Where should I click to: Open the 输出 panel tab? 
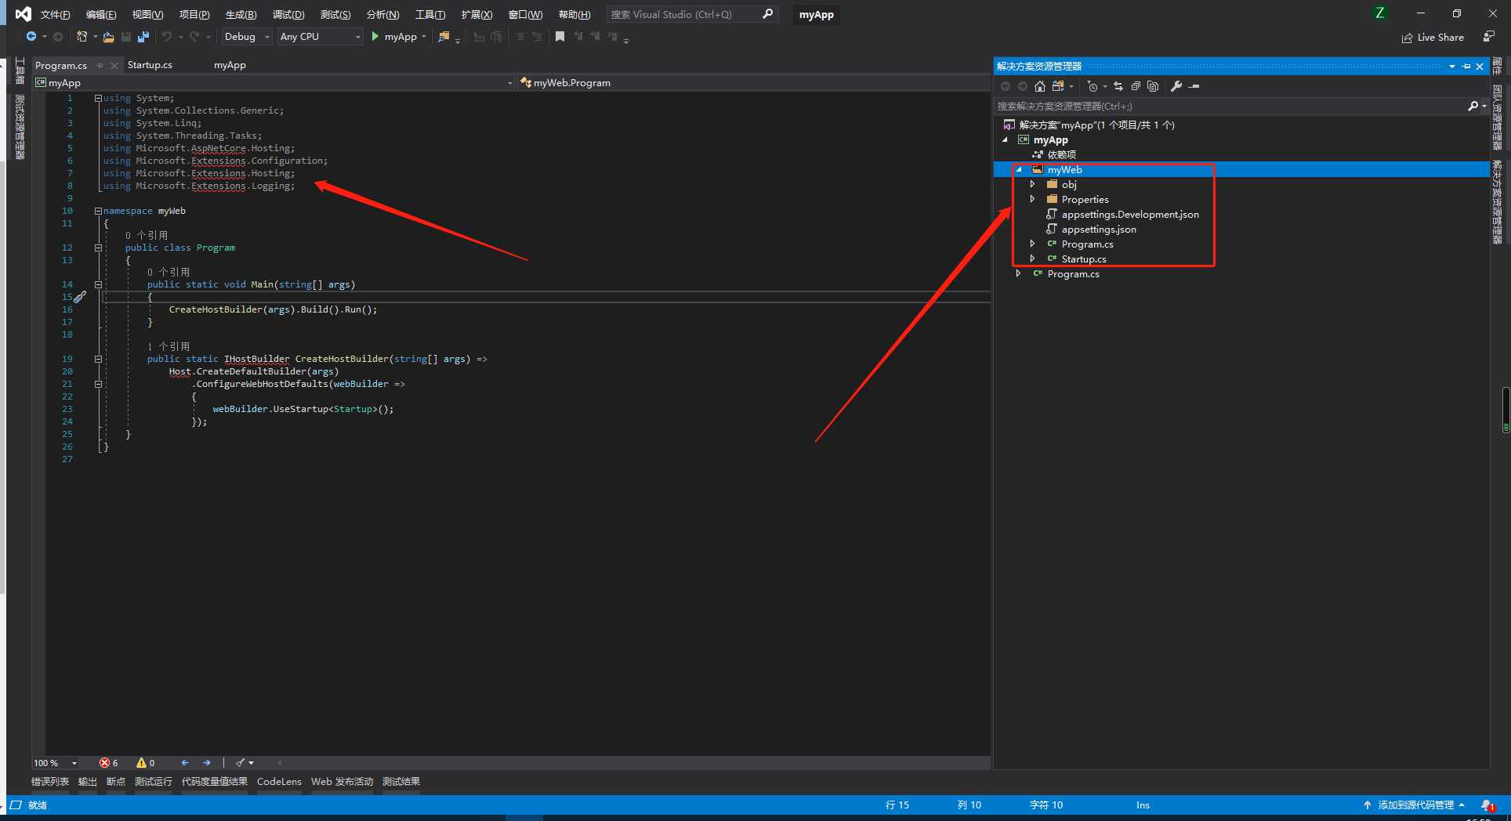[88, 782]
